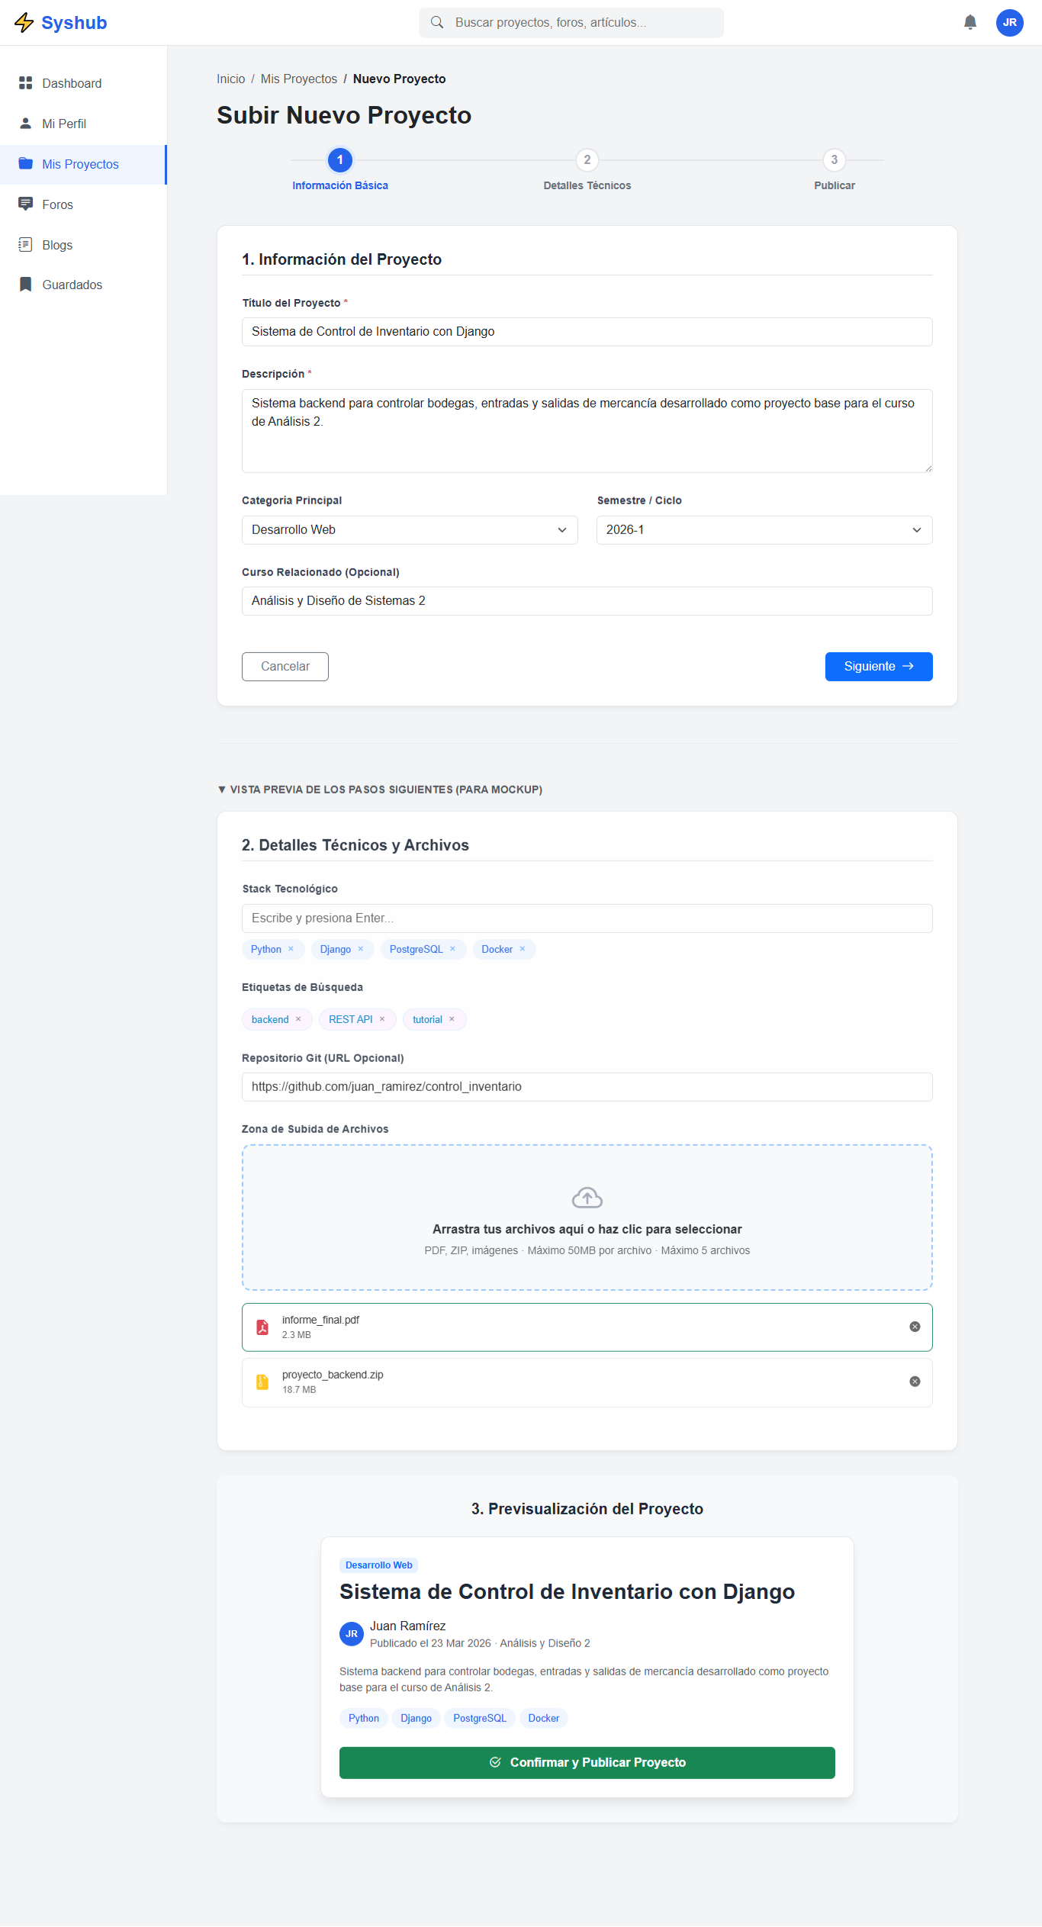The width and height of the screenshot is (1042, 1927).
Task: Click the PDF icon of informe_final.pdf
Action: 262,1327
